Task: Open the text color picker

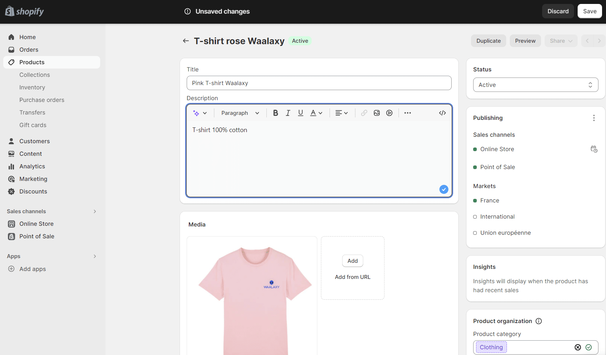Action: tap(316, 113)
